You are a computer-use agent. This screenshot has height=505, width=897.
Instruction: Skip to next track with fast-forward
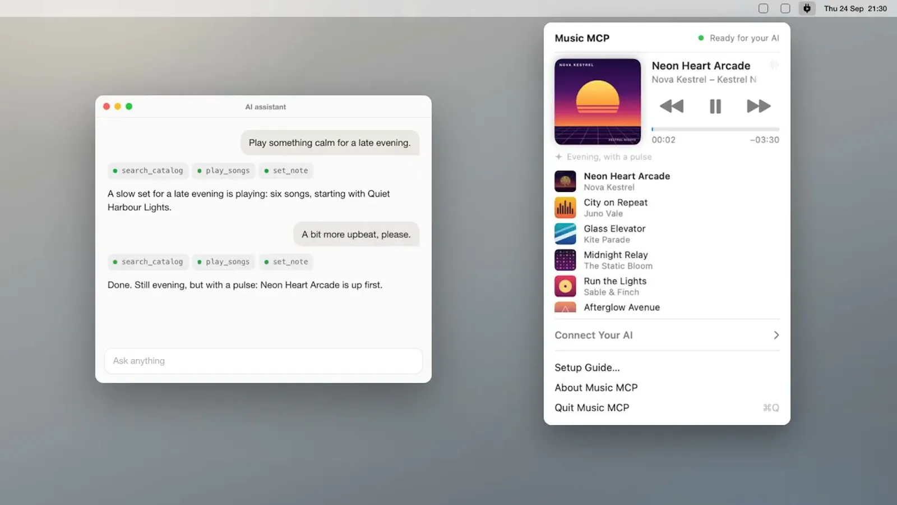pyautogui.click(x=759, y=106)
